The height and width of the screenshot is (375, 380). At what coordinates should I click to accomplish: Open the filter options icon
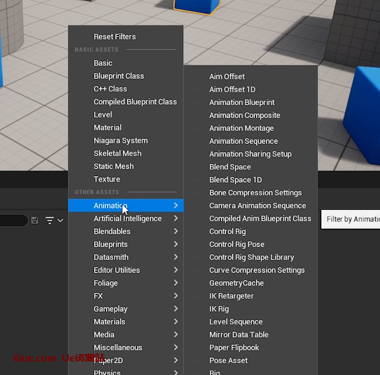(x=53, y=220)
